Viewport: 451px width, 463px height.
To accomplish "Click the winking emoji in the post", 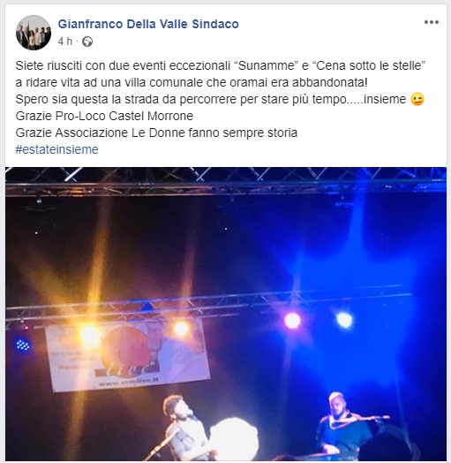I will [x=417, y=99].
